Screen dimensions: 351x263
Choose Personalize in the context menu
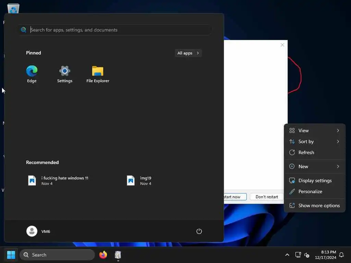pyautogui.click(x=314, y=191)
